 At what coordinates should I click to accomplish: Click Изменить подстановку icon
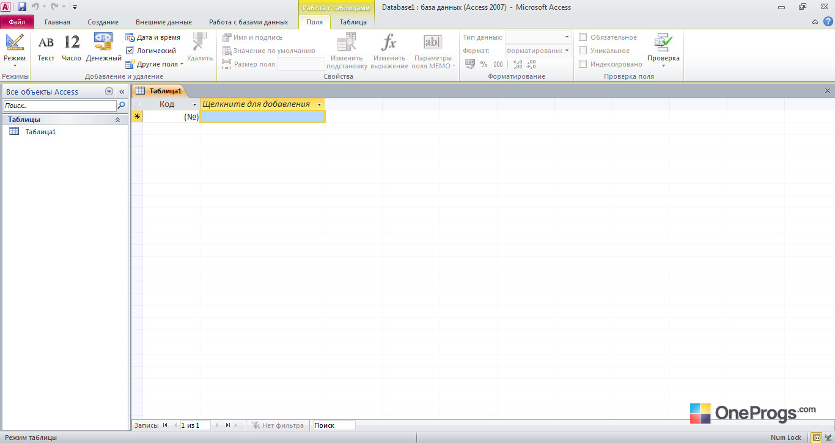click(x=347, y=42)
